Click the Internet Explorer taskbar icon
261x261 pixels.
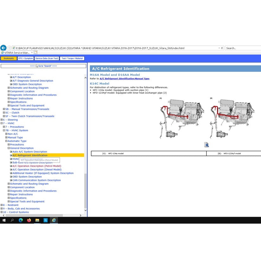click(54, 220)
